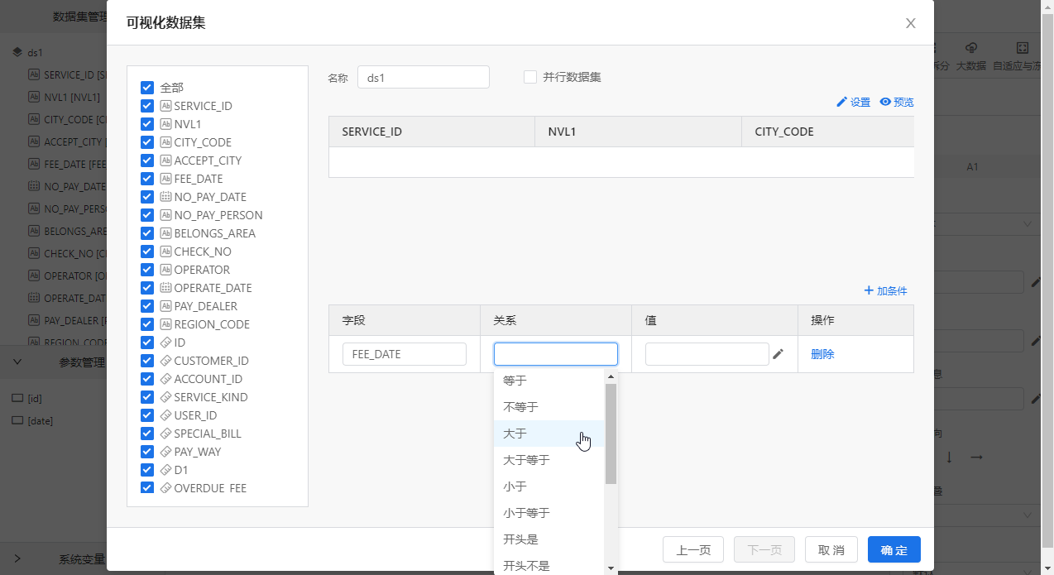Uncheck the 全部 select-all checkbox
Screen dimensions: 1054x575
click(x=147, y=88)
